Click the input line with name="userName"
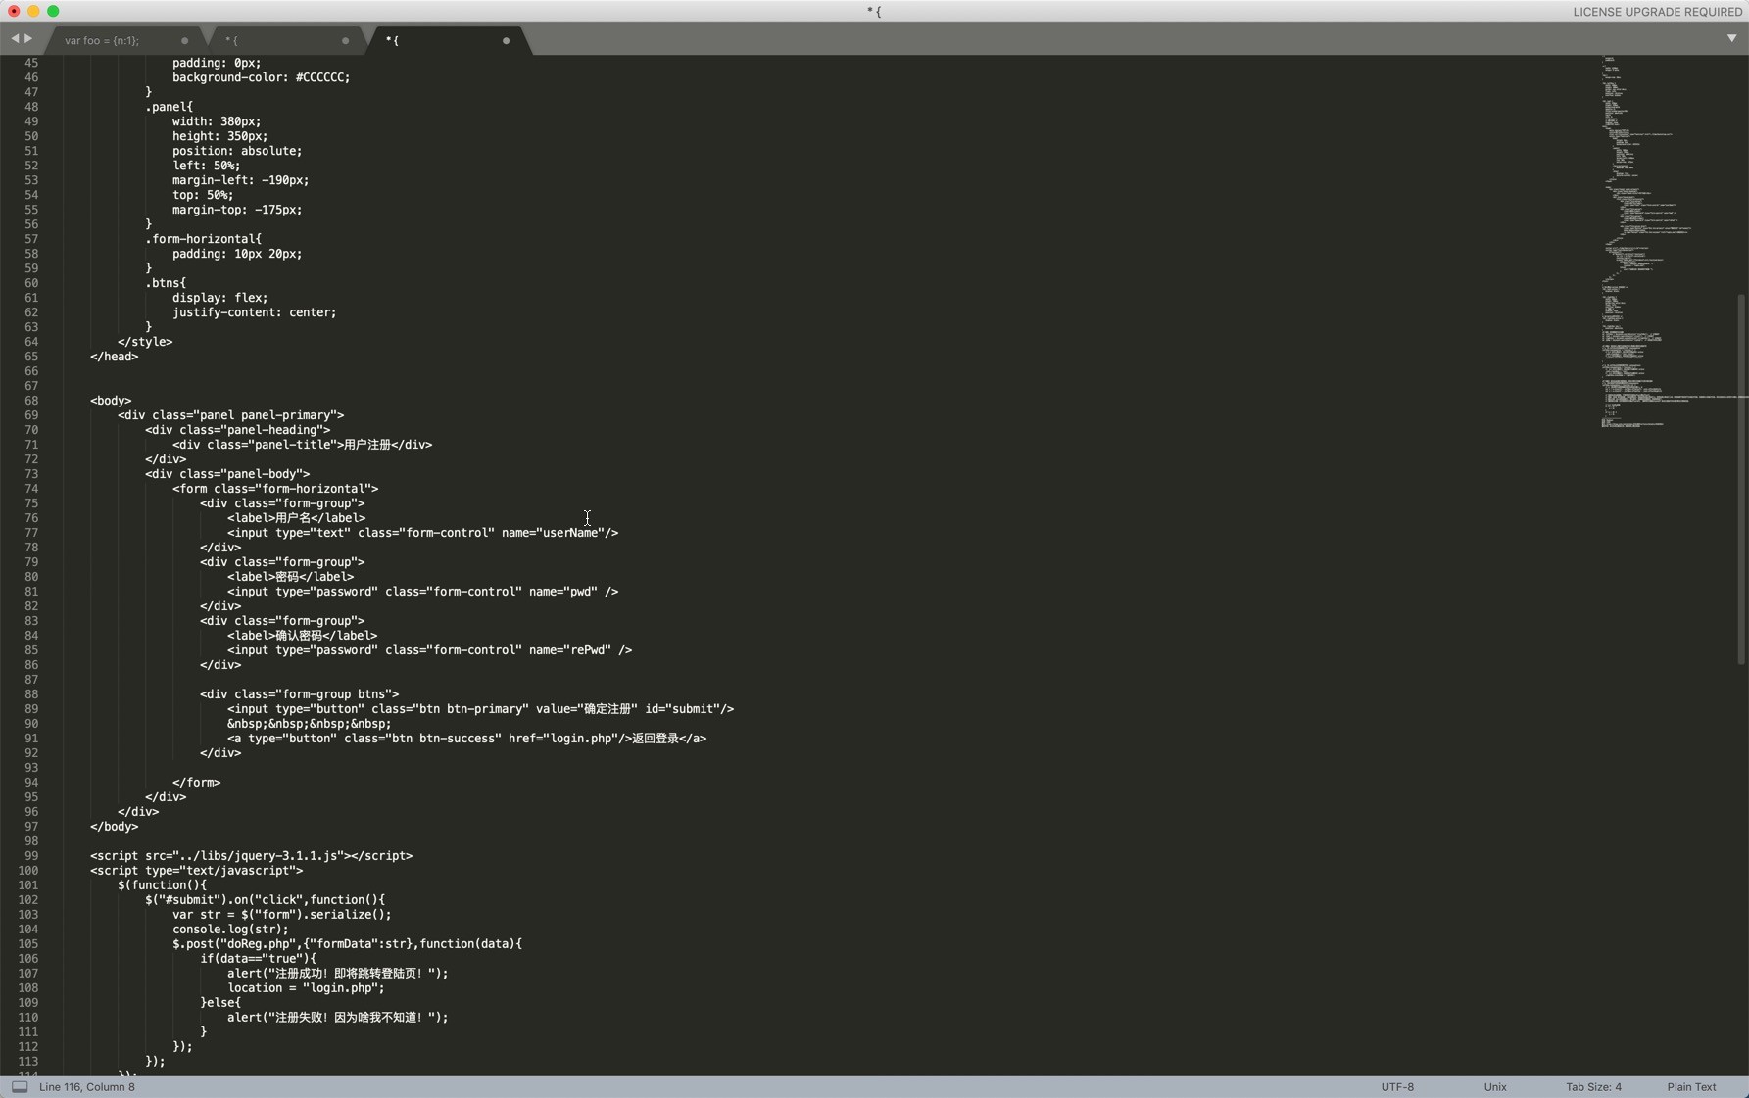The image size is (1749, 1098). pyautogui.click(x=422, y=533)
